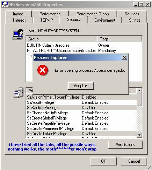Image resolution: width=152 pixels, height=170 pixels.
Task: Switch to the TCP/IP tab
Action: [x=46, y=20]
